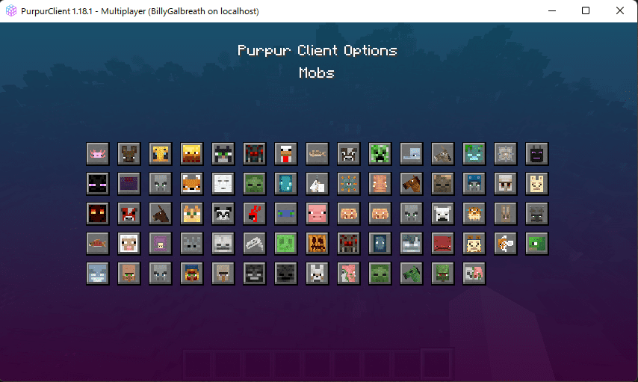Select the pink axolotl mob icon
Viewport: 638px width, 382px height.
[98, 153]
